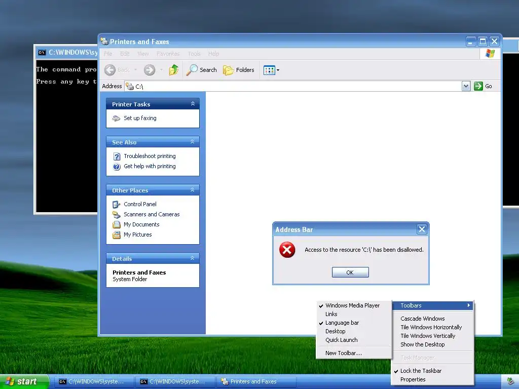
Task: Click the Back arrow toolbar button
Action: (110, 70)
